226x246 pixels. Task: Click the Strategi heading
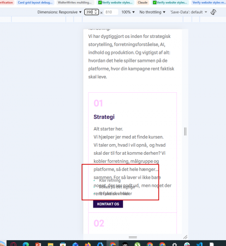click(104, 117)
